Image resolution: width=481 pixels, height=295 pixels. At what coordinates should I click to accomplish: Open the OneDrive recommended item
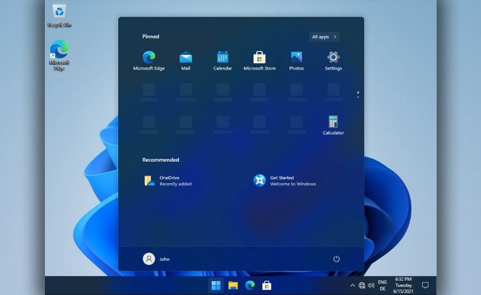168,180
